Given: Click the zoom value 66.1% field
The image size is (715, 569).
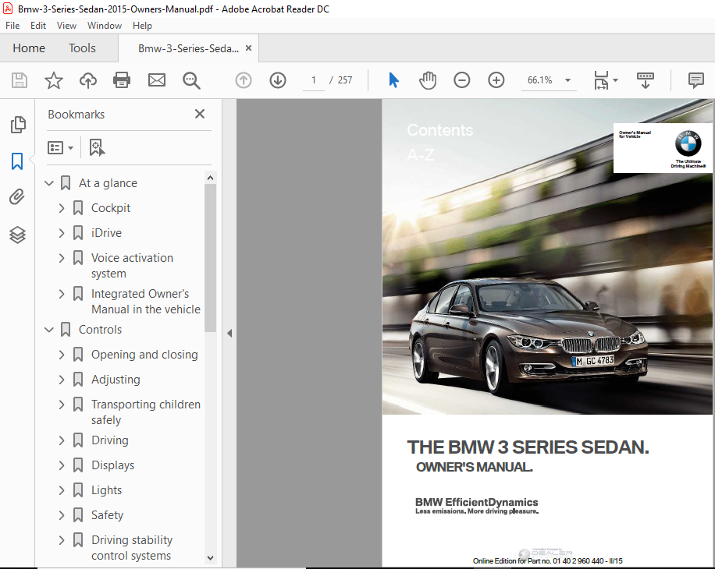Looking at the screenshot, I should pos(540,80).
